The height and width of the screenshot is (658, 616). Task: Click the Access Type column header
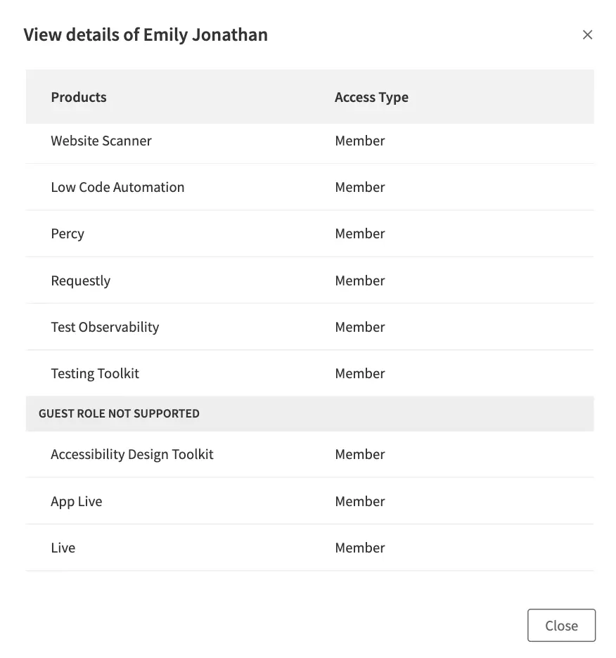pos(371,97)
